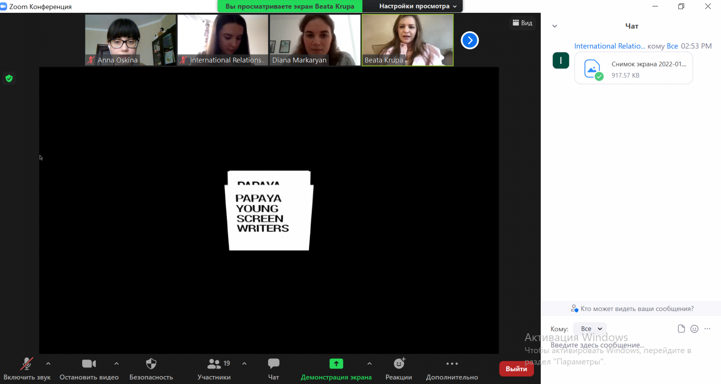Open chat more-options ellipsis icon
Image resolution: width=721 pixels, height=384 pixels.
tap(707, 329)
